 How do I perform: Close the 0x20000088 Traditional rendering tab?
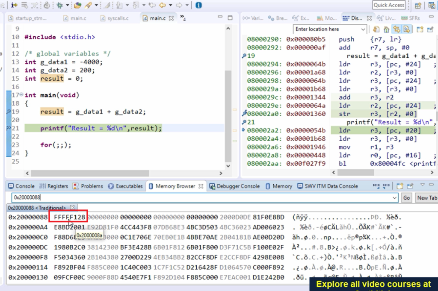tap(72, 208)
